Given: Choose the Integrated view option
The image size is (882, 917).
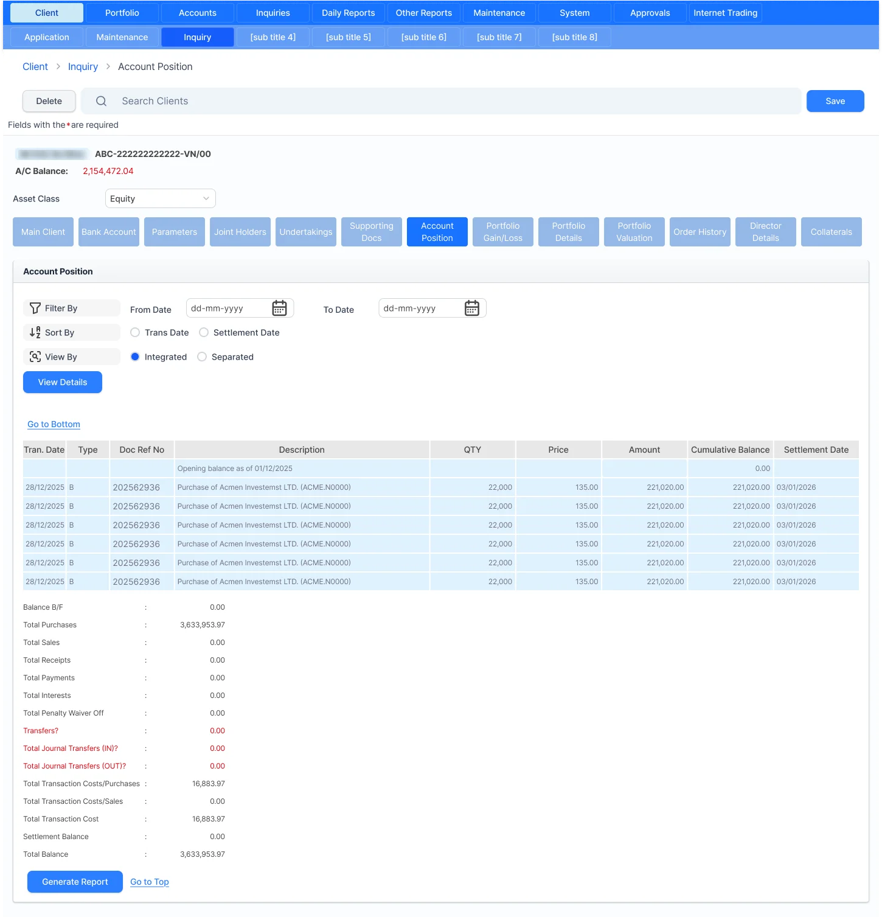Looking at the screenshot, I should coord(135,357).
